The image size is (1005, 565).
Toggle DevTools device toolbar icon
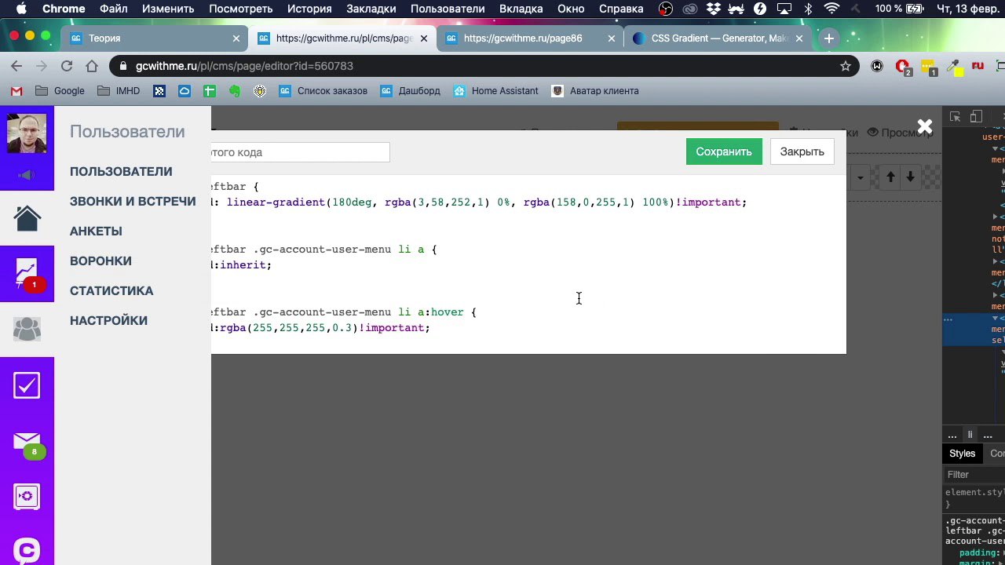[x=976, y=117]
